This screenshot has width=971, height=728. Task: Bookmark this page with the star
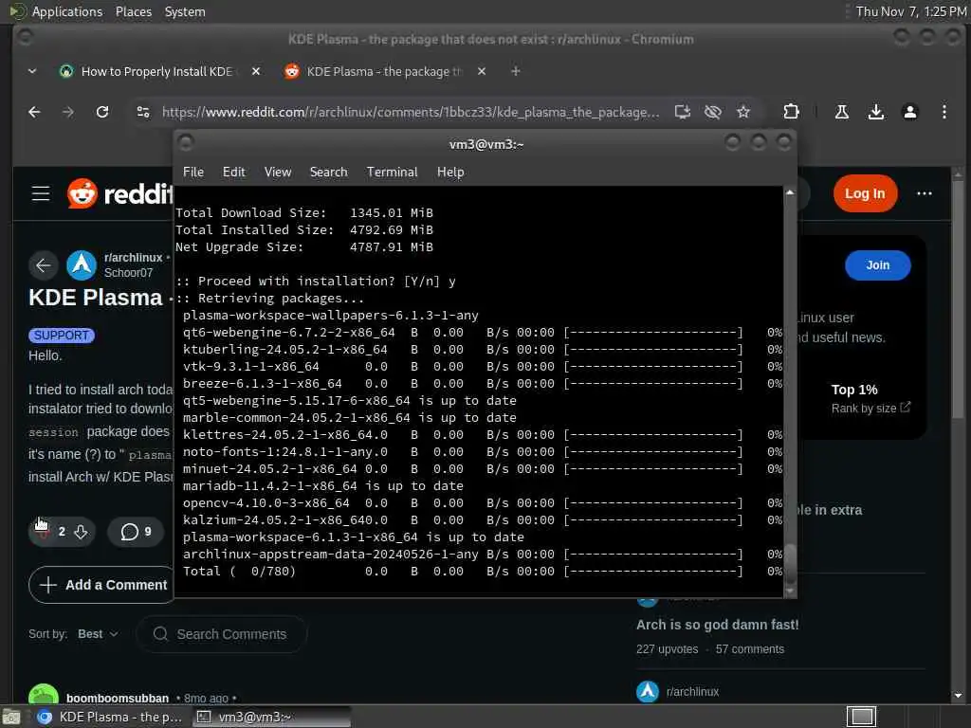(743, 112)
